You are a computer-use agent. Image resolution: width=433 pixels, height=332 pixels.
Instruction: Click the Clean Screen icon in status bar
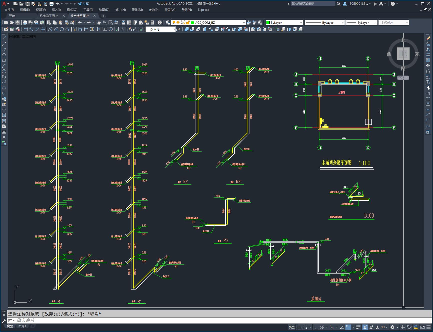(x=422, y=327)
